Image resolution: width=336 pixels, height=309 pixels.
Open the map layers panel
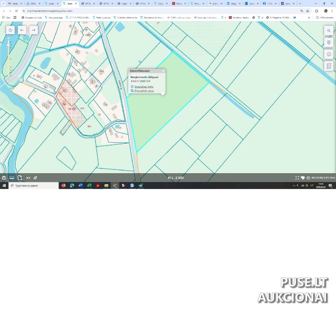[x=329, y=43]
